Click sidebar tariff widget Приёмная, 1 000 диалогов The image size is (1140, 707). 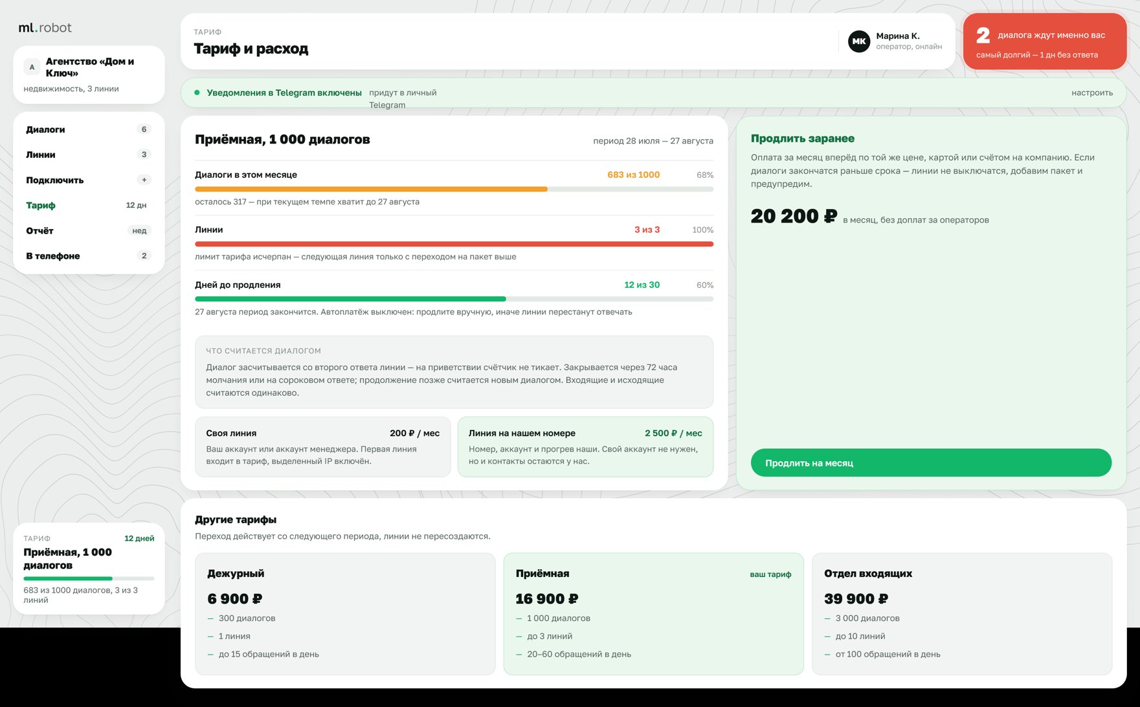coord(89,569)
